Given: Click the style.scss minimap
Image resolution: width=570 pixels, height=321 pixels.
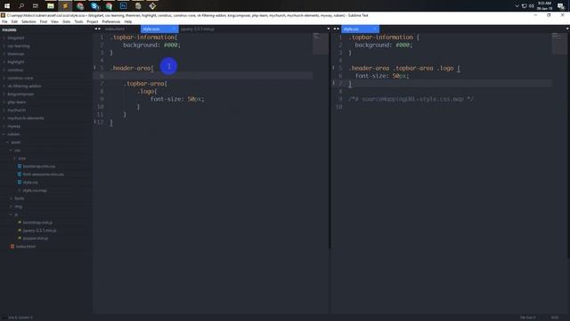Looking at the screenshot, I should [321, 44].
